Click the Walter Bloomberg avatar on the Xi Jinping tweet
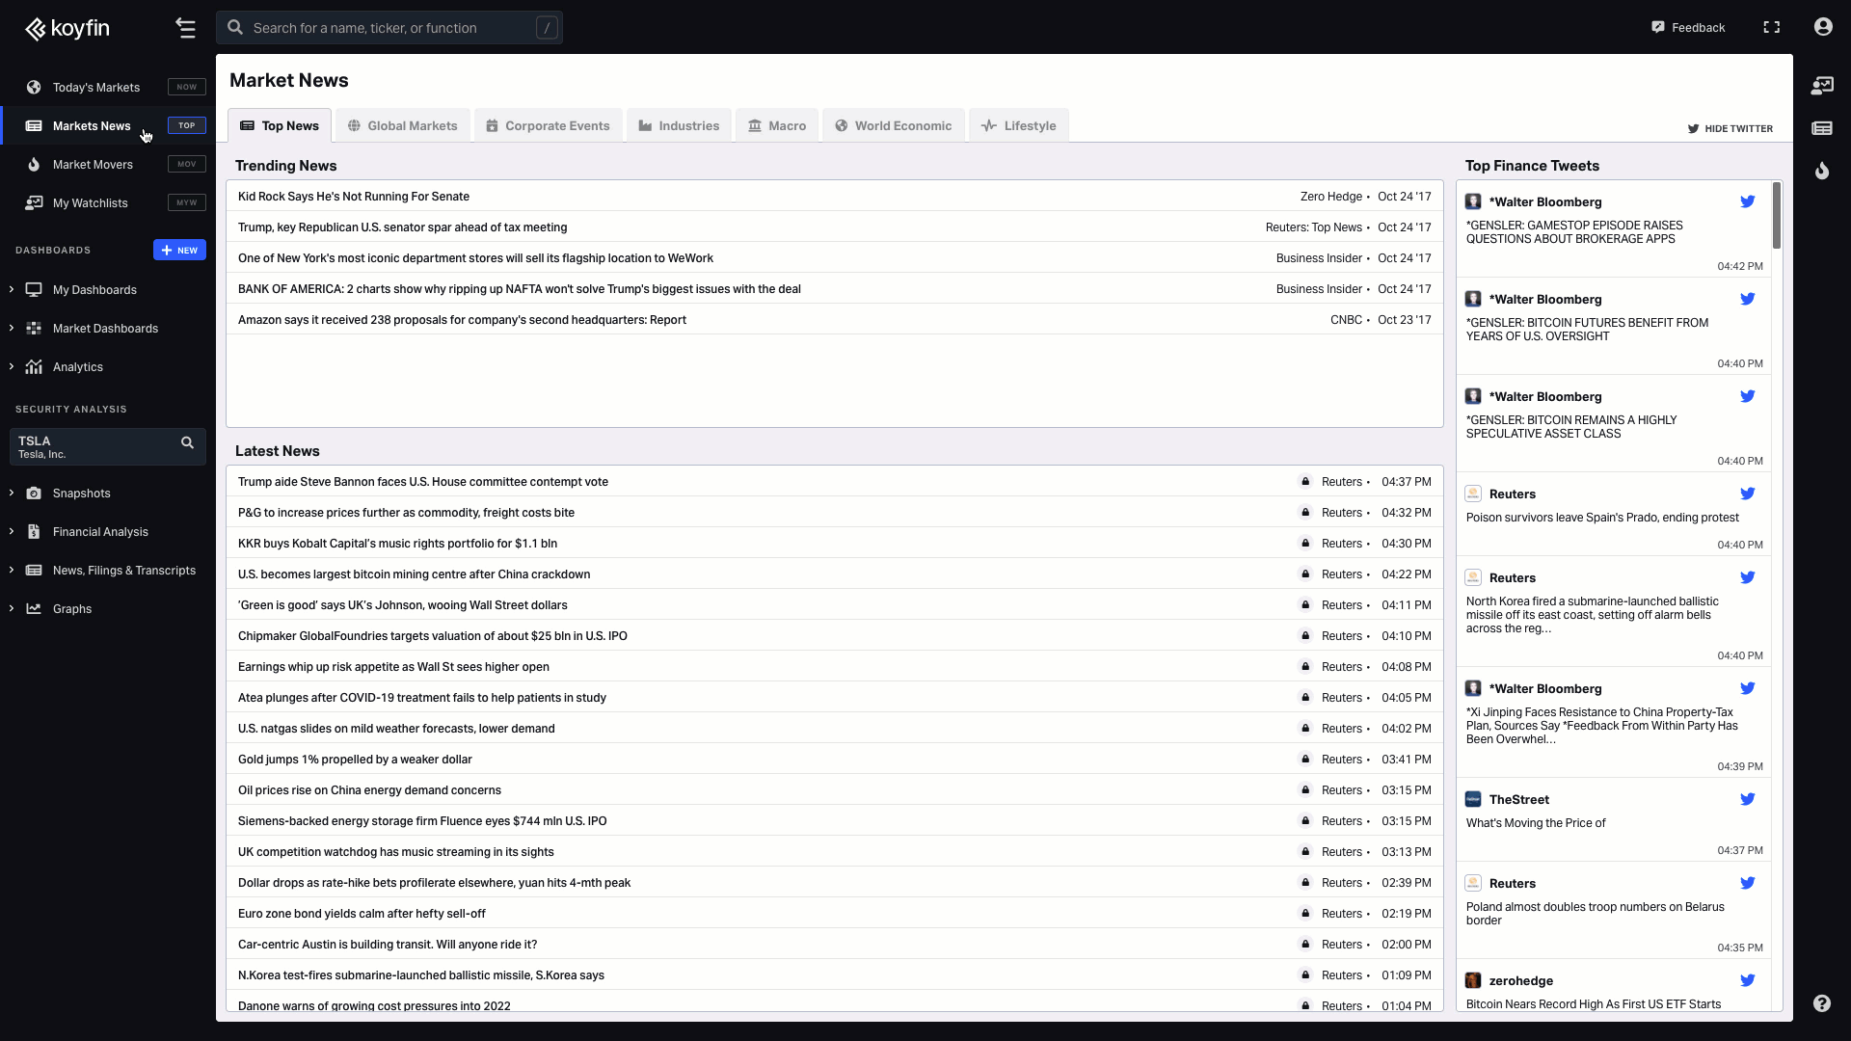 [x=1473, y=688]
